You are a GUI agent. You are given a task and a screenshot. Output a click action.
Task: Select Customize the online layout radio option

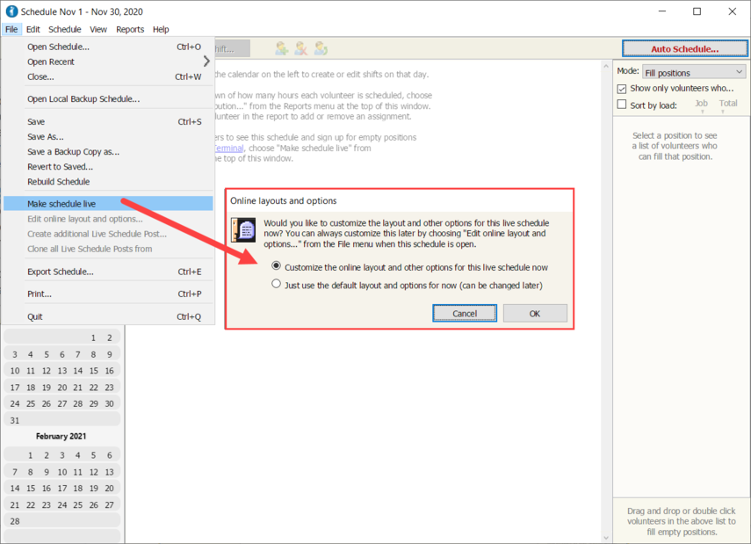click(x=277, y=266)
